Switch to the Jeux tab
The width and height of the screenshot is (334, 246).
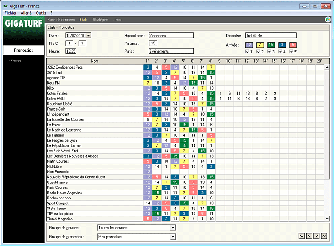pyautogui.click(x=118, y=20)
